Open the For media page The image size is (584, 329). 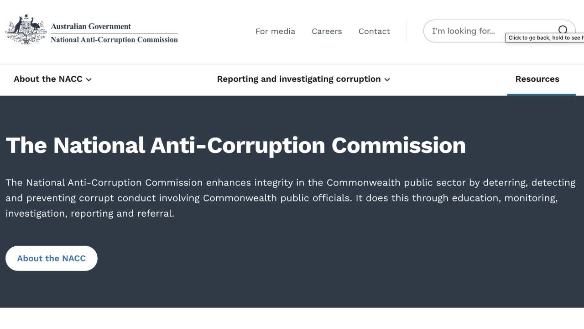pos(275,31)
